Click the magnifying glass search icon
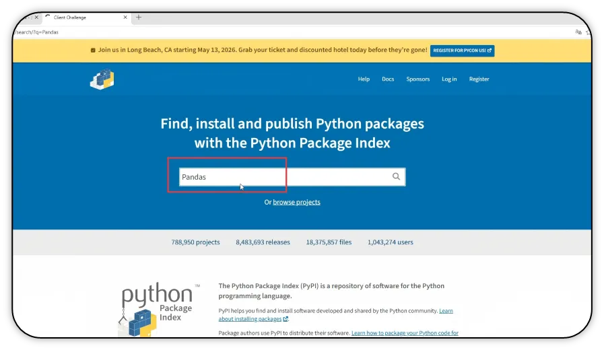The image size is (604, 350). (396, 176)
